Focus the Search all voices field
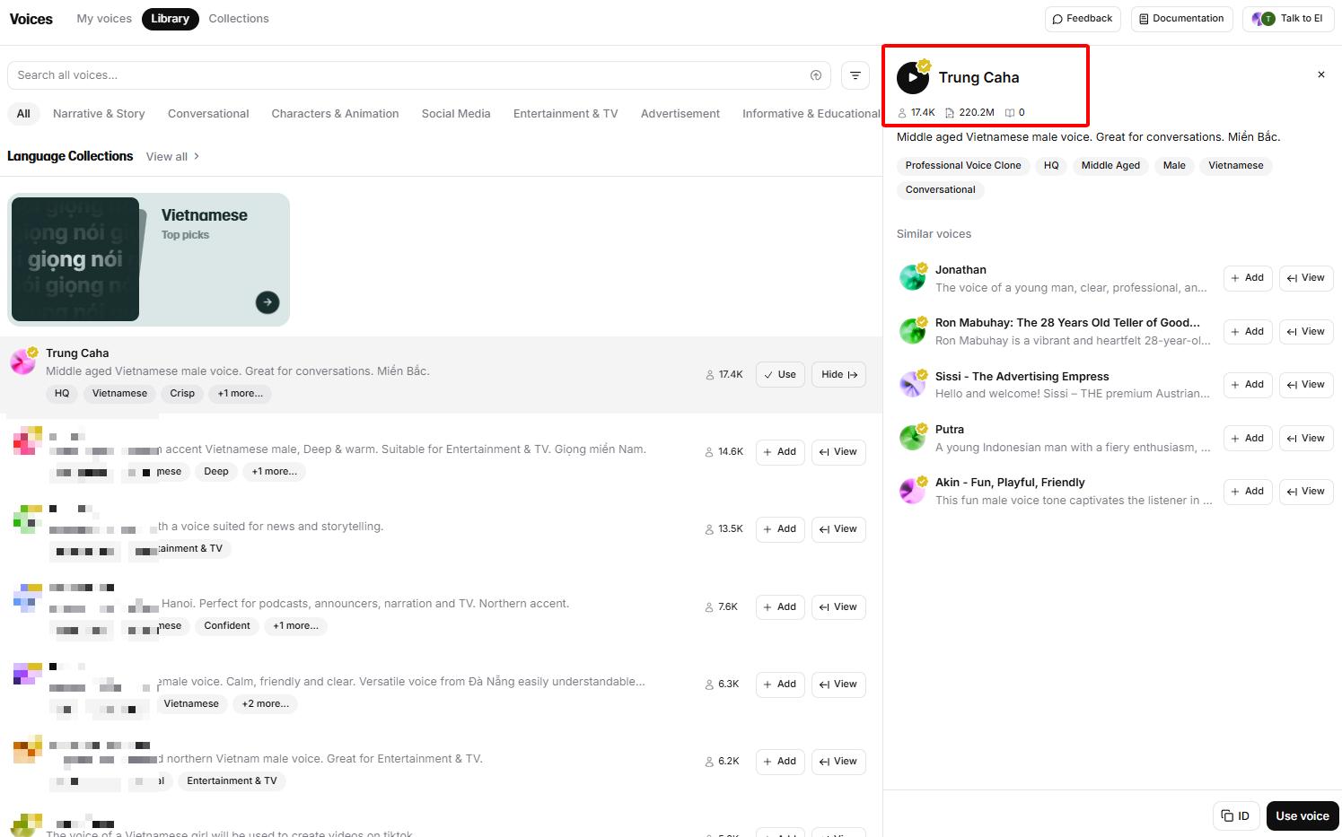This screenshot has height=837, width=1342. tap(418, 75)
